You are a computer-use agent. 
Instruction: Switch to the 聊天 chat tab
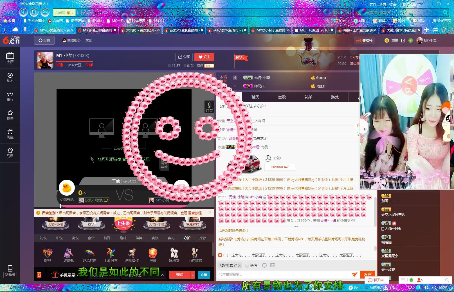tap(255, 97)
